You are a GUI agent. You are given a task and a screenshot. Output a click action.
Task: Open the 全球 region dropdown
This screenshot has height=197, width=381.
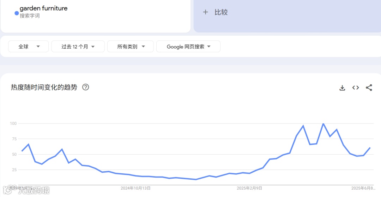tap(29, 47)
